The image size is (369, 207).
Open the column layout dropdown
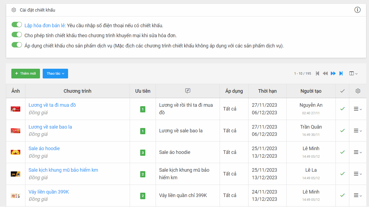click(x=353, y=74)
